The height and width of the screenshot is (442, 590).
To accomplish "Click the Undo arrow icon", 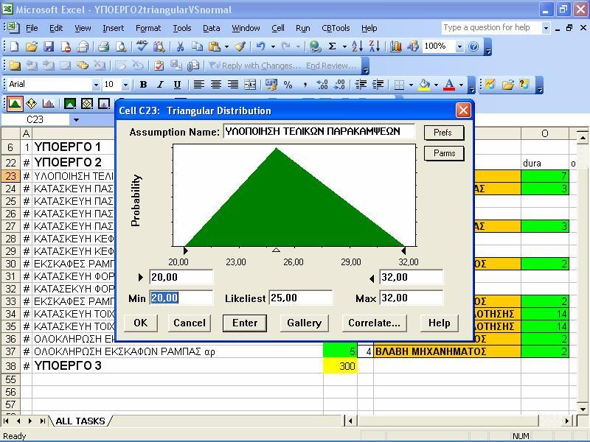I will click(260, 46).
